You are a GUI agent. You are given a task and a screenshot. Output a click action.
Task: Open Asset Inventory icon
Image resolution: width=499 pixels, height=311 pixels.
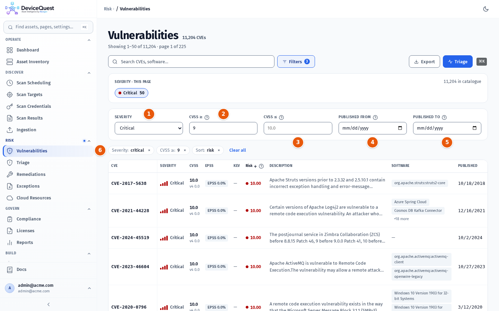click(10, 62)
